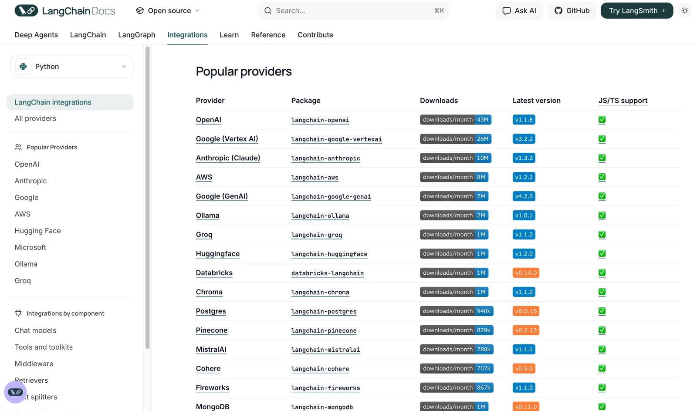Open the MongoDB provider link
697x411 pixels.
213,407
